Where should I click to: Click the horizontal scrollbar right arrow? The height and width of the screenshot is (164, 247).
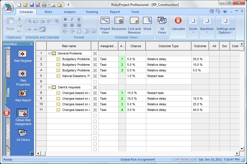[x=237, y=153]
